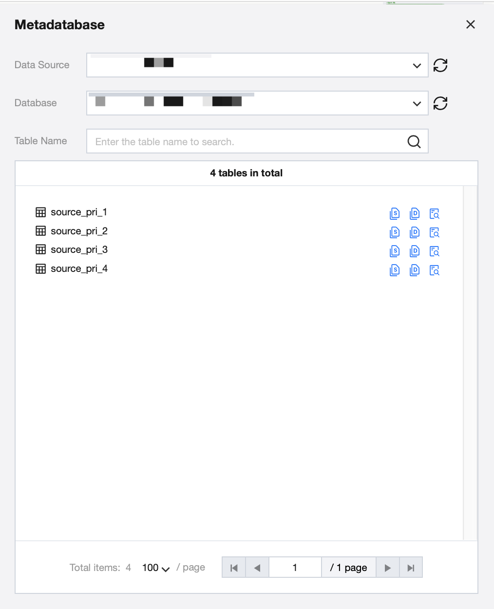Jump to the last page
Viewport: 494px width, 609px height.
[411, 568]
